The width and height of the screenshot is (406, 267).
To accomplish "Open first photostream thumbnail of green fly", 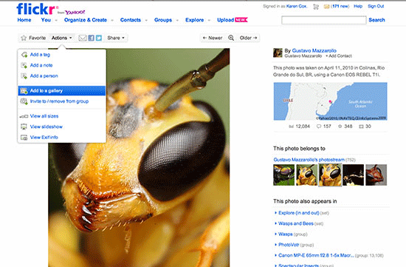I will (x=283, y=175).
